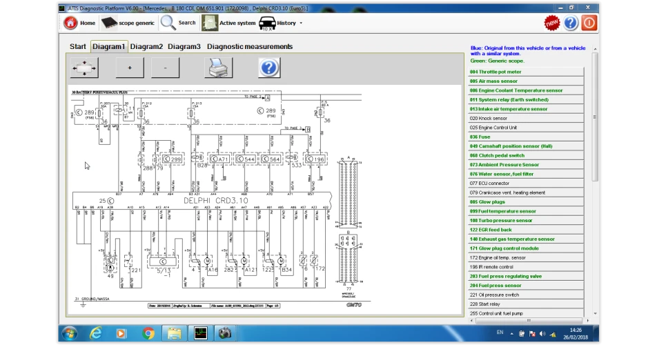The image size is (657, 345).
Task: Click the pan/move diagram arrows button
Action: pos(84,68)
